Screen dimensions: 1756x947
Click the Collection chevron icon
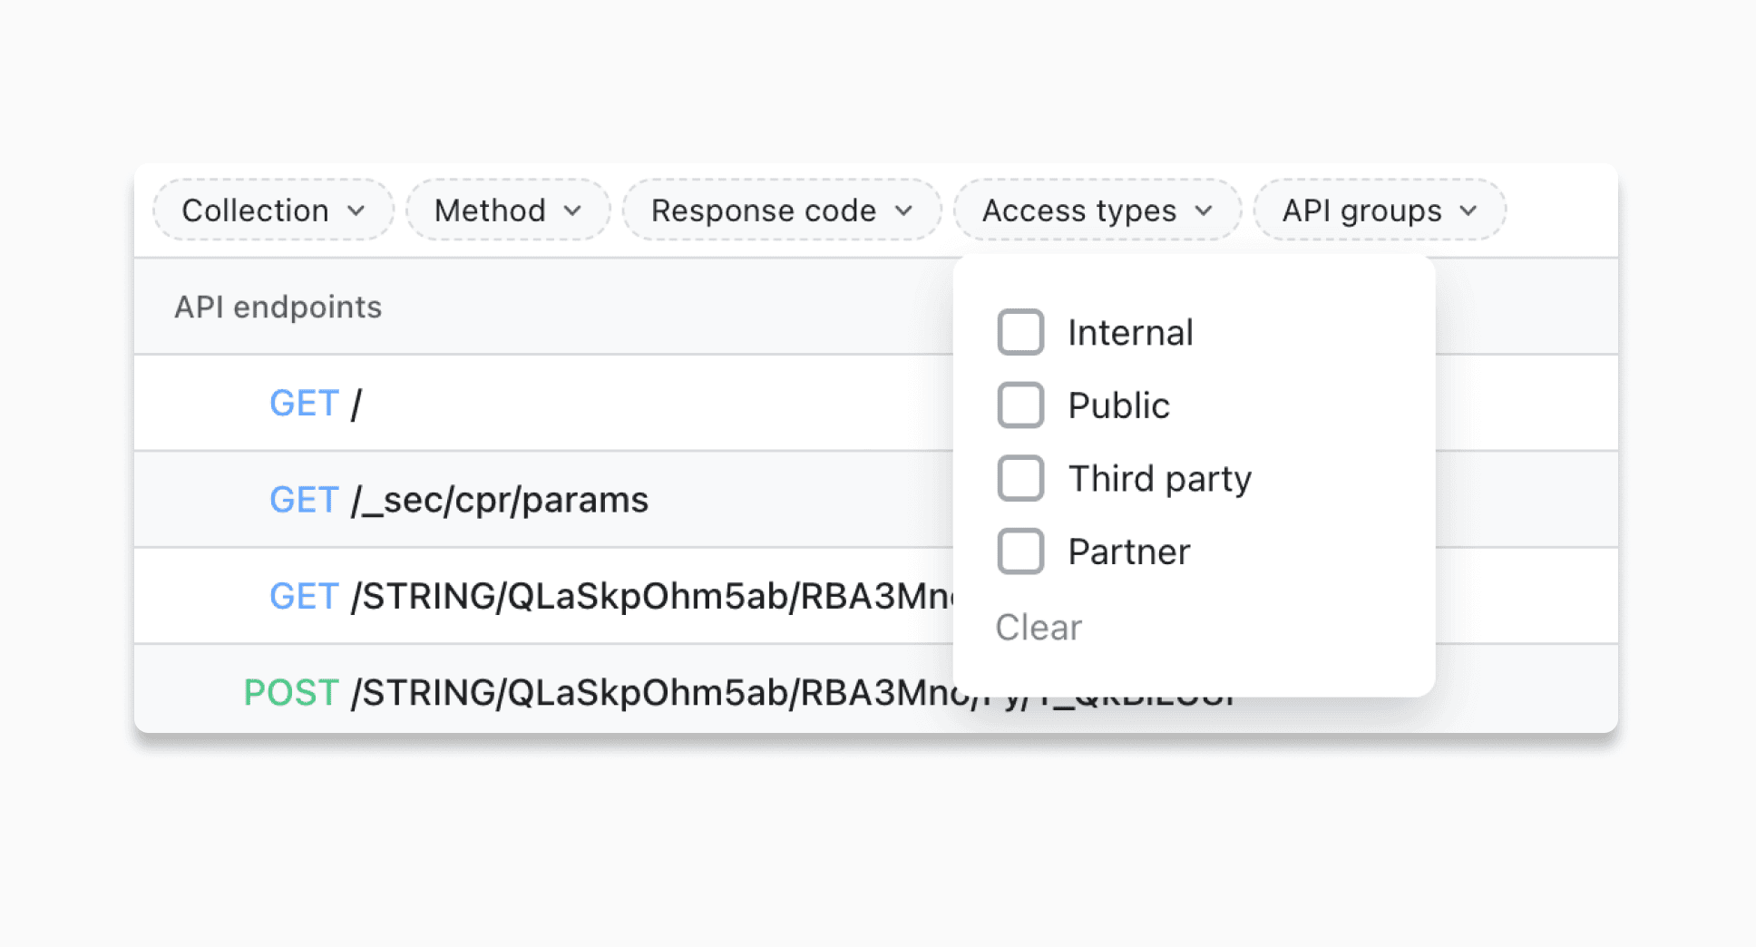[x=357, y=210]
